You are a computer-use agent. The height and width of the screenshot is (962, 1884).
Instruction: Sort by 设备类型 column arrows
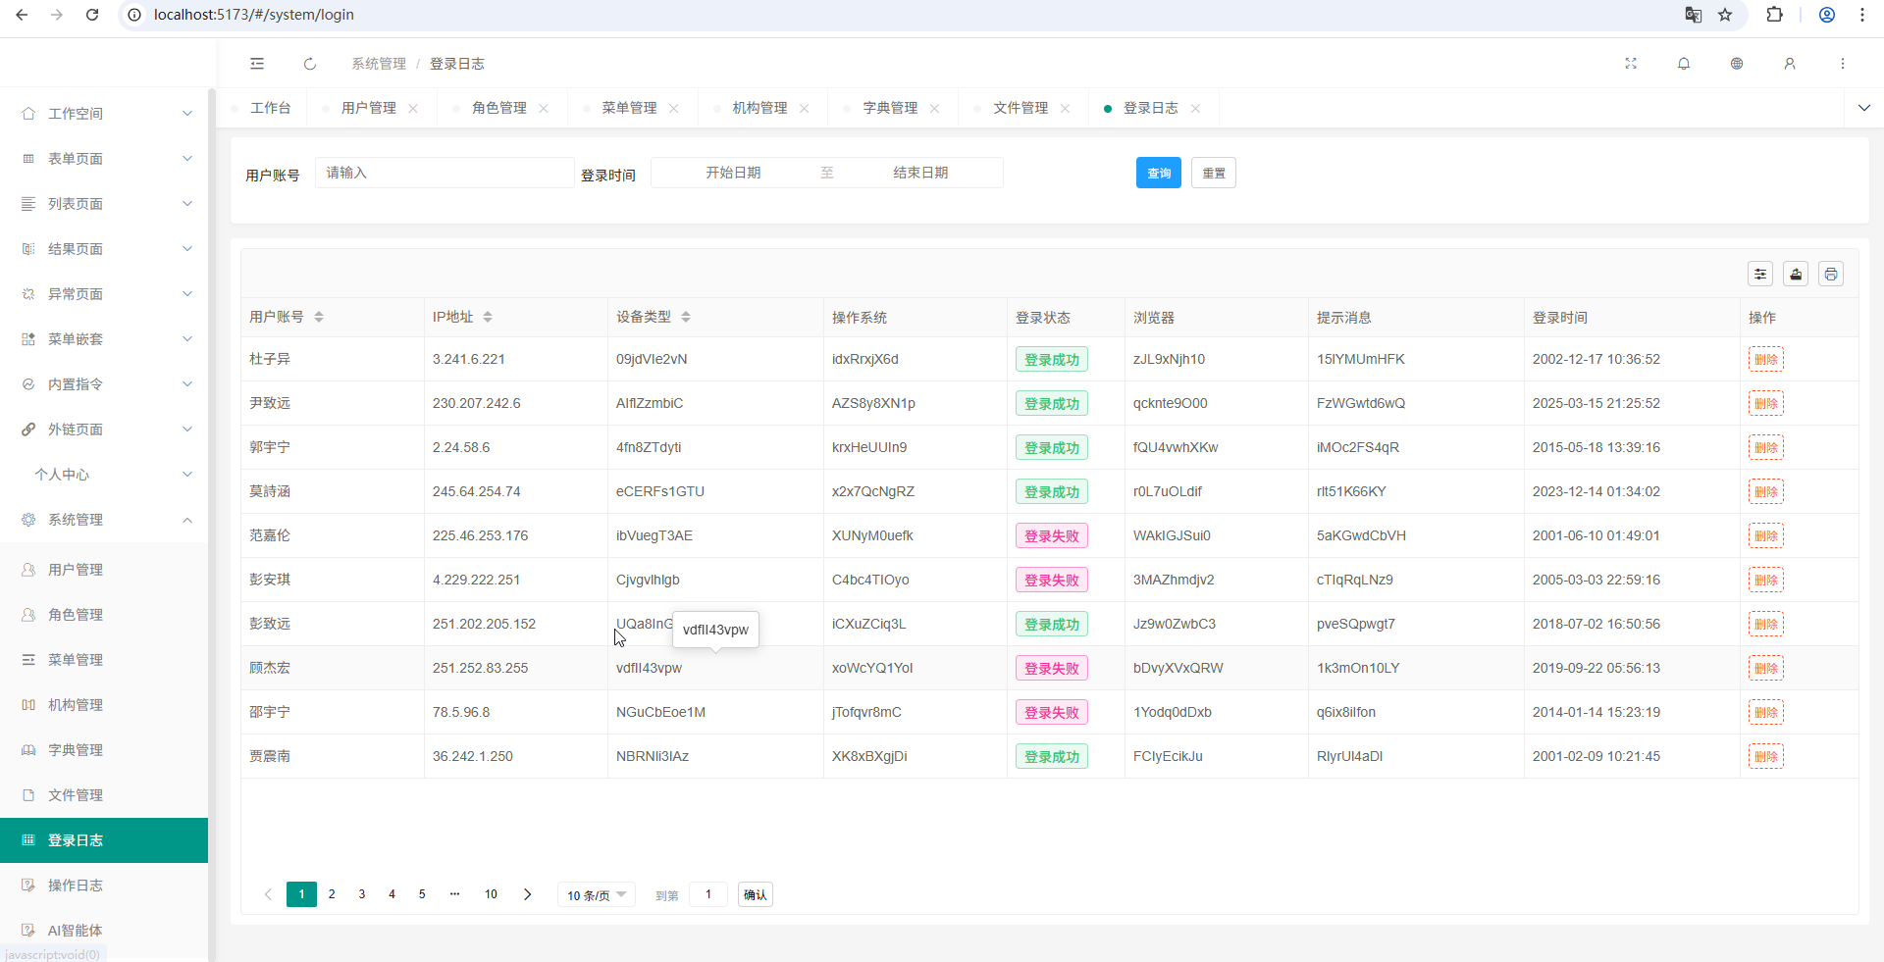tap(686, 317)
